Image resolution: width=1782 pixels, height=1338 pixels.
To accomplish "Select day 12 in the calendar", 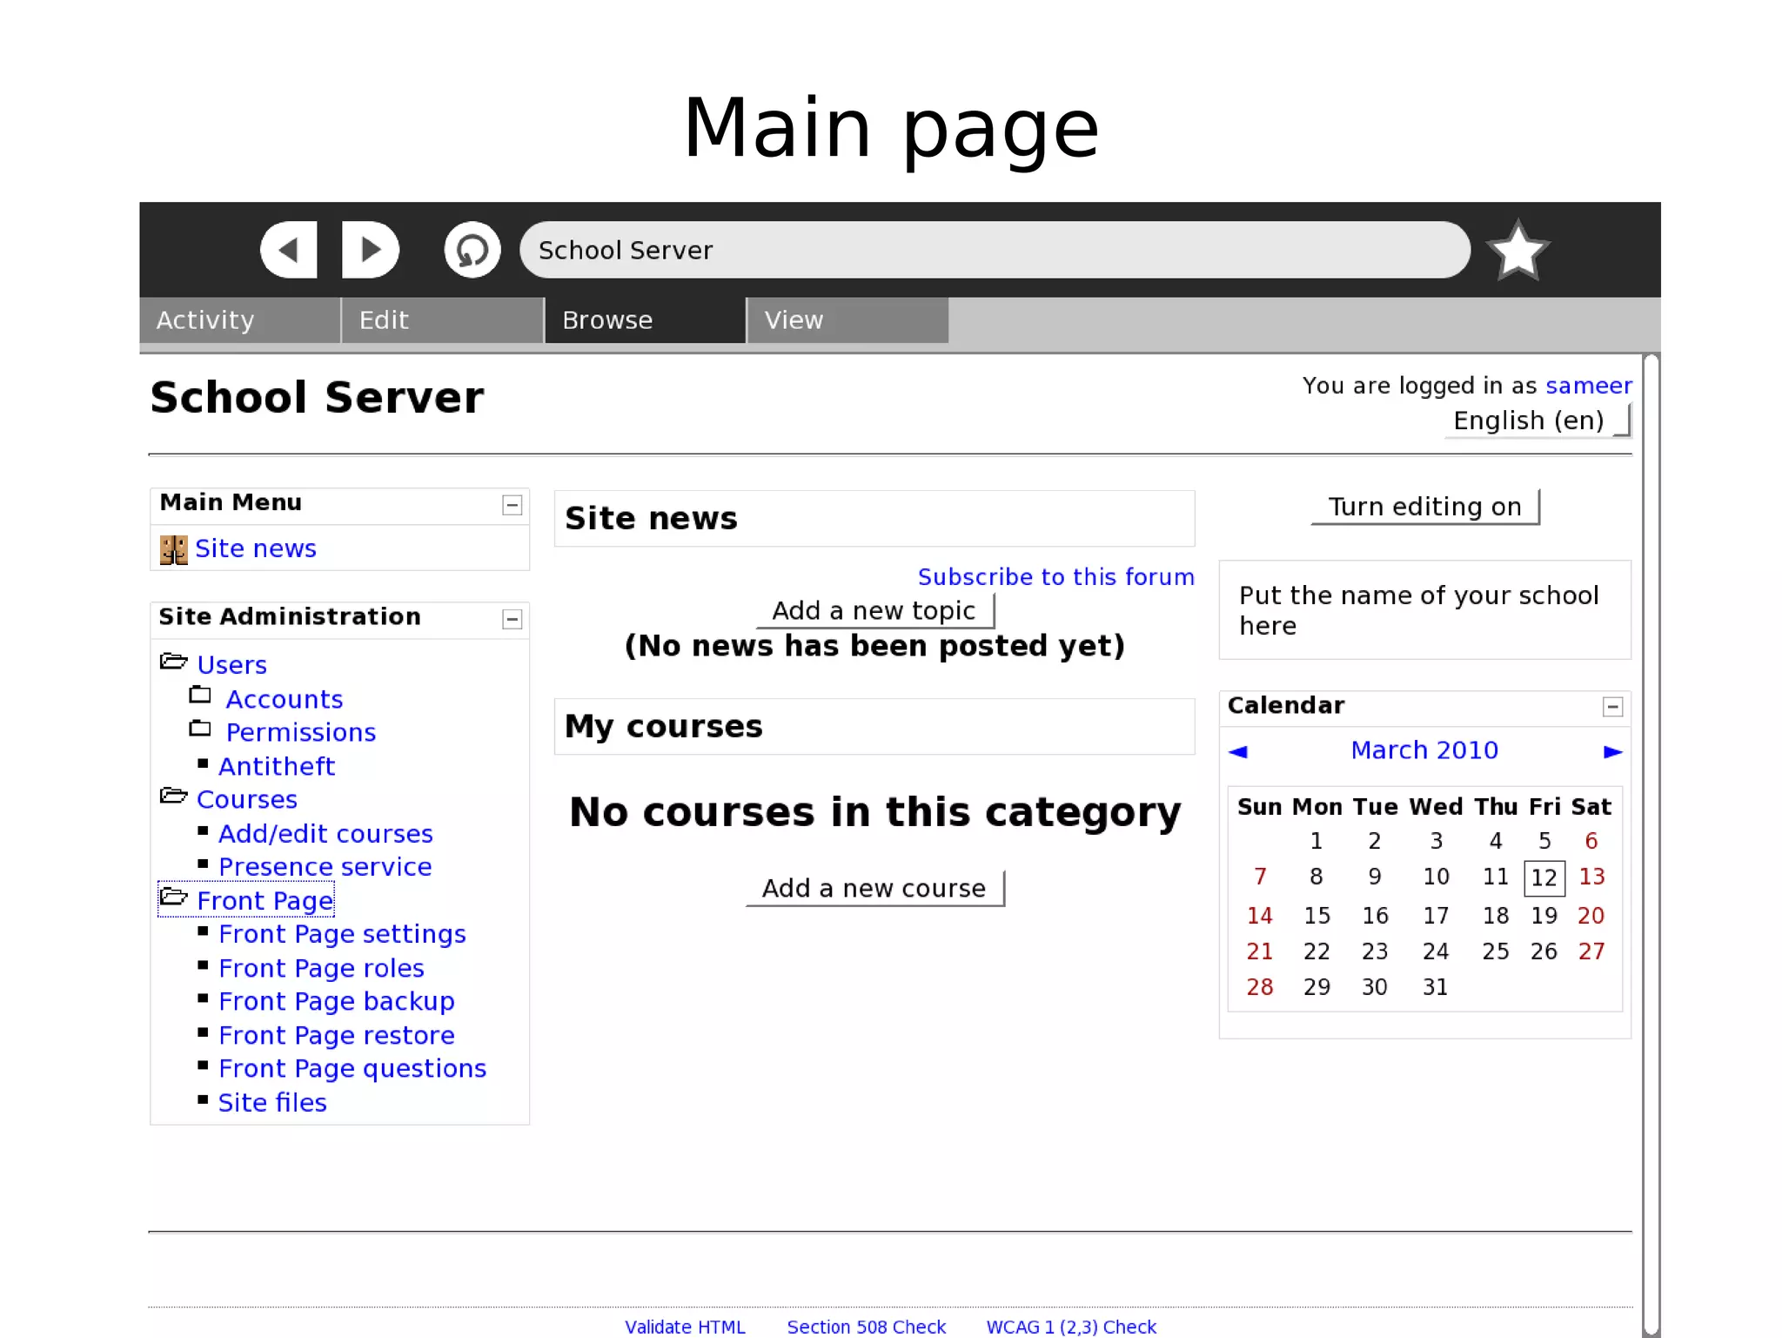I will click(x=1544, y=877).
